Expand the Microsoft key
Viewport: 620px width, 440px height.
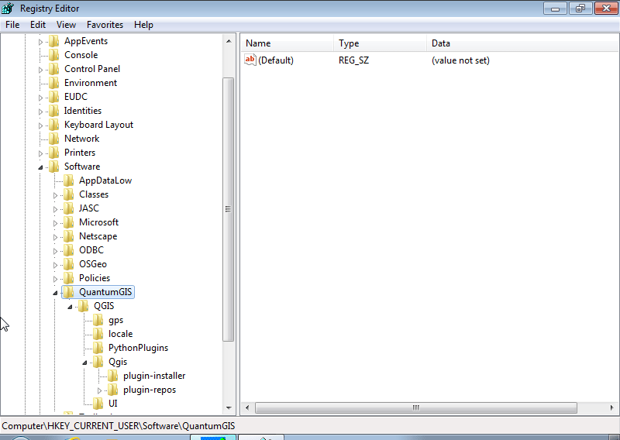(55, 223)
